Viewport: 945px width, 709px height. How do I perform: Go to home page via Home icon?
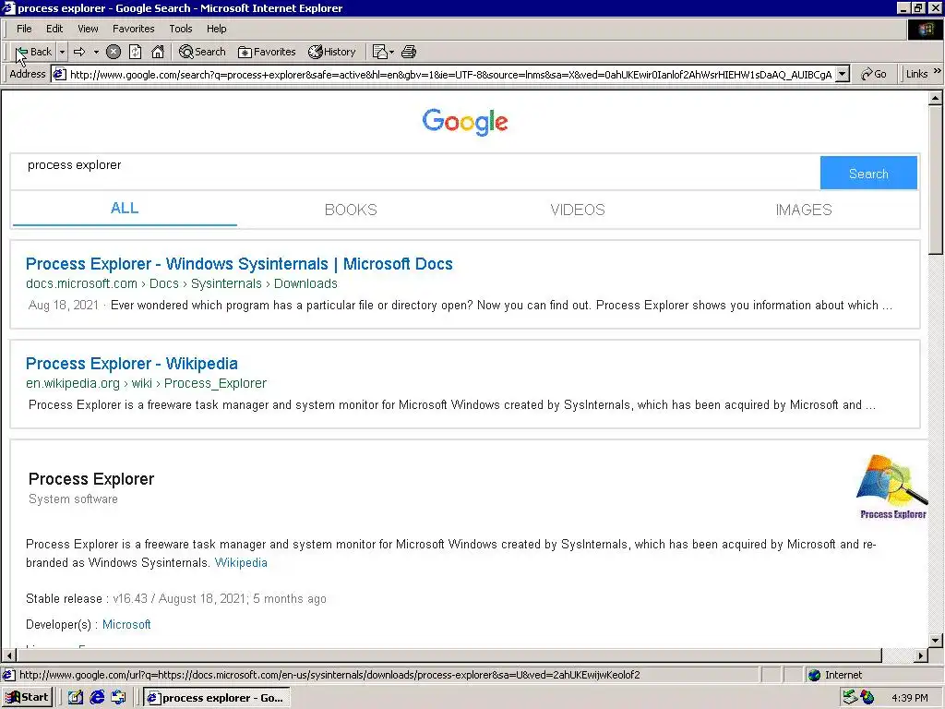tap(158, 52)
